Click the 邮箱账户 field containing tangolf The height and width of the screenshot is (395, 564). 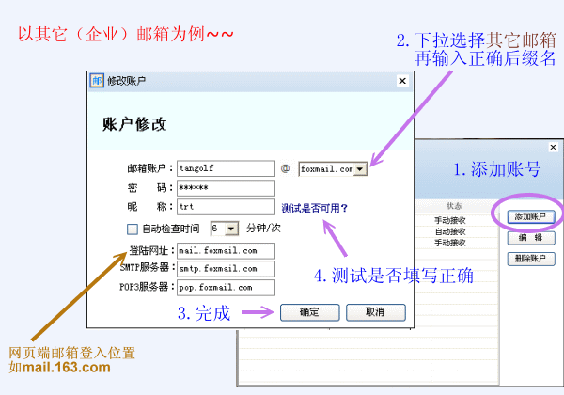point(226,168)
